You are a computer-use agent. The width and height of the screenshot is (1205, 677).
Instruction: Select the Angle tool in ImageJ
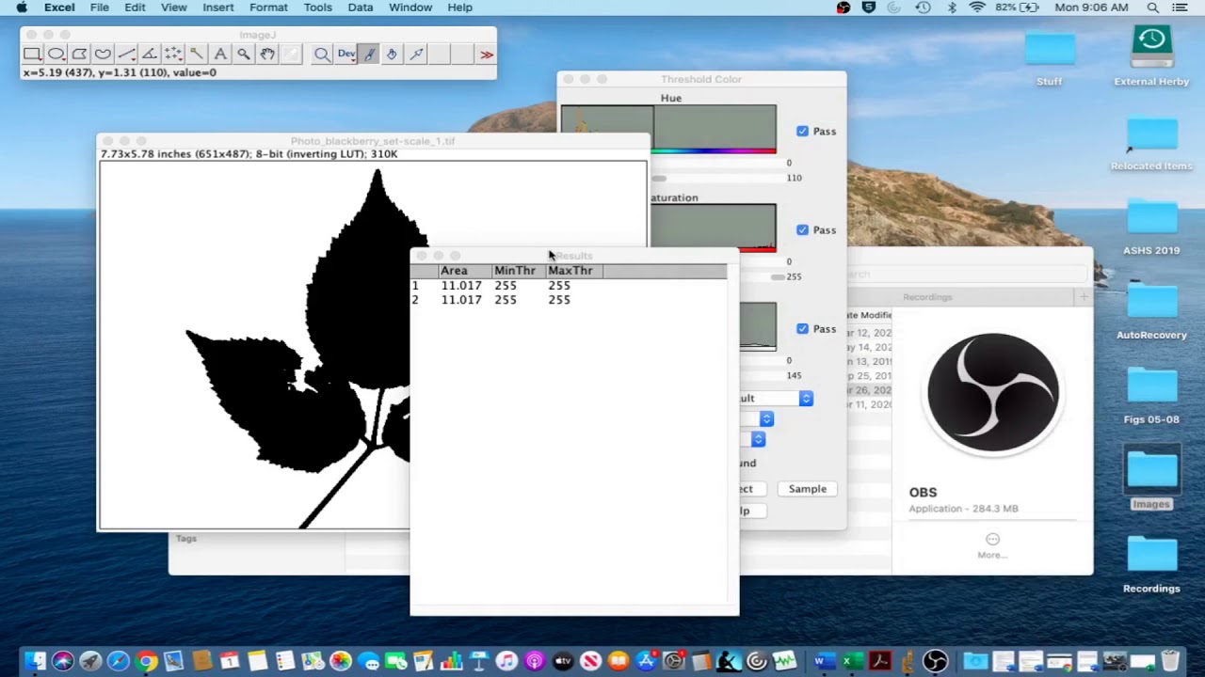click(x=150, y=55)
